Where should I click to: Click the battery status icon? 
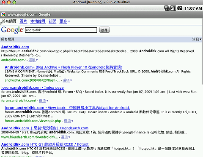point(180,8)
